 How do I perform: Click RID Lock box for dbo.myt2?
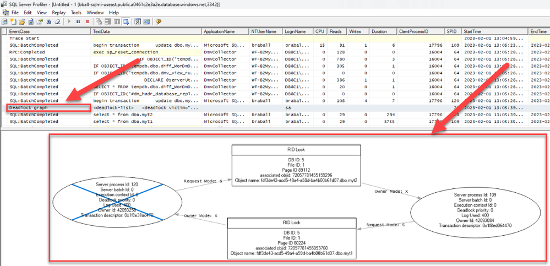click(296, 165)
